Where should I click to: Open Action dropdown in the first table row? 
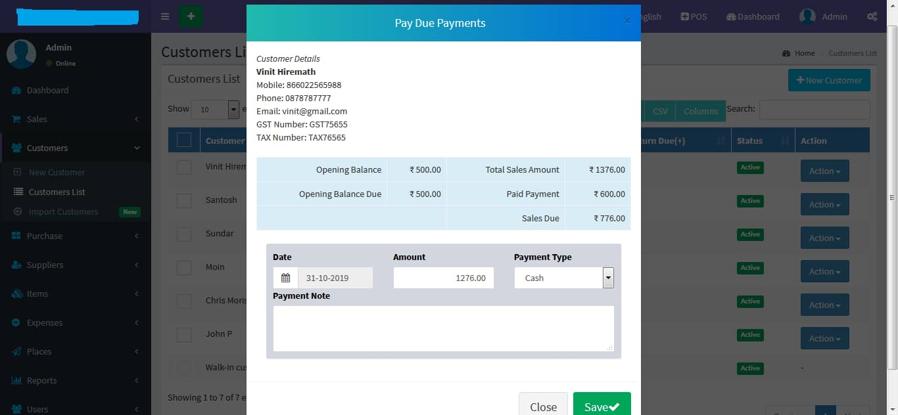[824, 171]
